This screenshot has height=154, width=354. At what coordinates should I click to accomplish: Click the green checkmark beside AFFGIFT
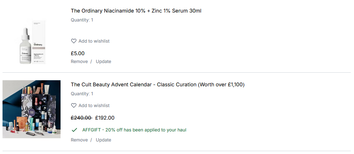(x=75, y=130)
